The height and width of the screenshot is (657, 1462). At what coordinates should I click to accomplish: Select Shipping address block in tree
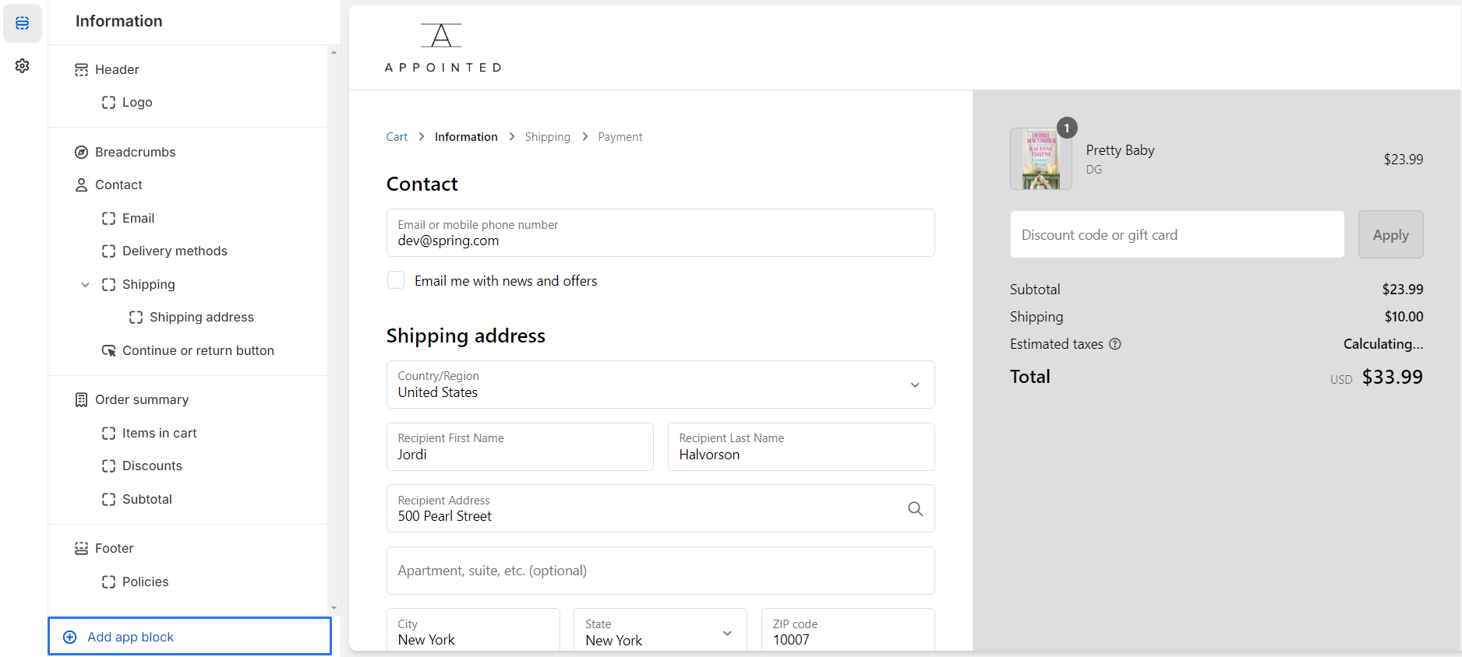point(201,317)
